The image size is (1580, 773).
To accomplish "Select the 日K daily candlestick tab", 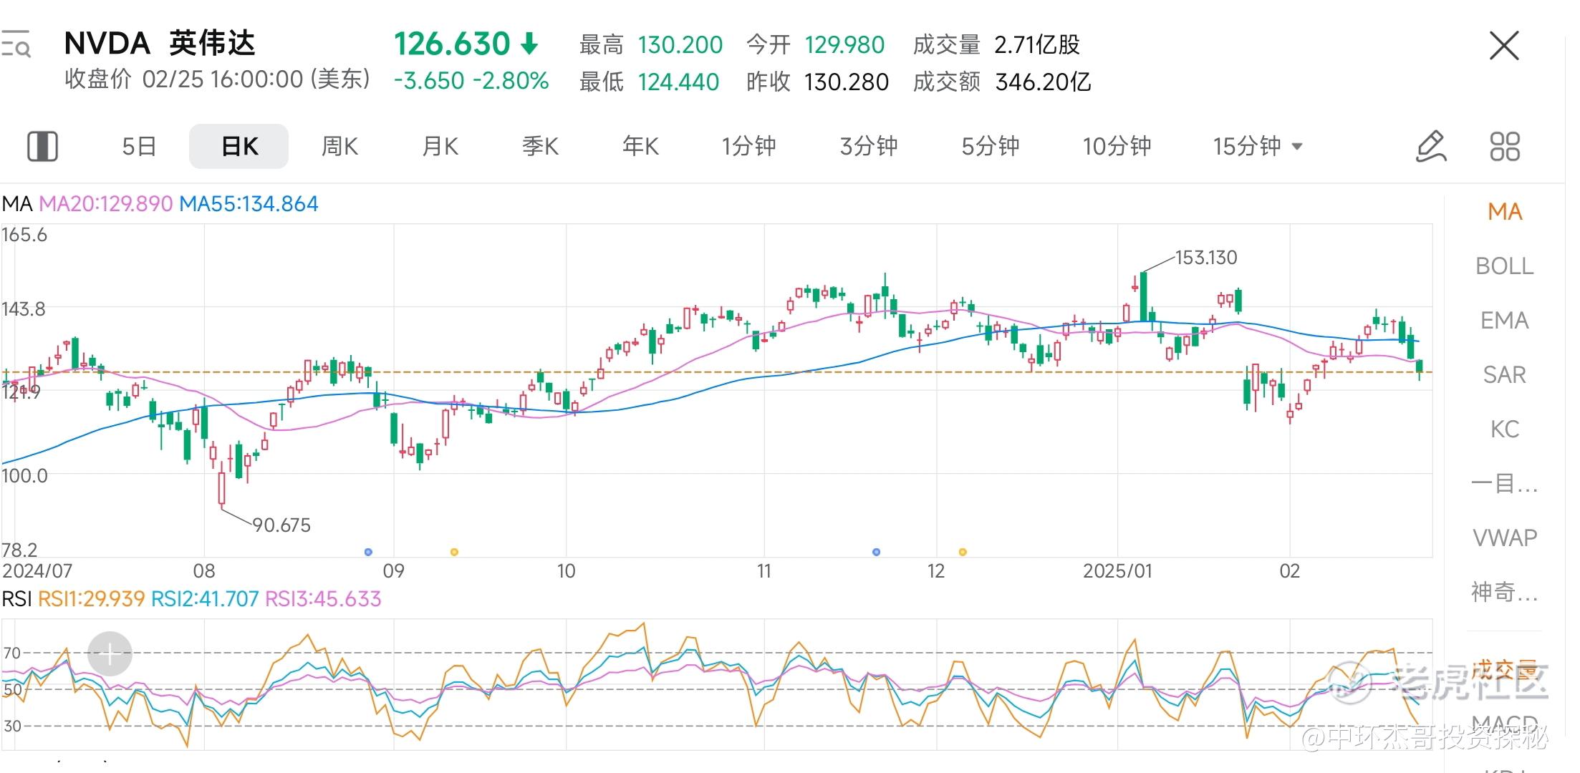I will (x=239, y=146).
